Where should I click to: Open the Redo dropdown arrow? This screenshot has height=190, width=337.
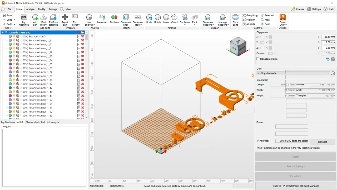[x=14, y=24]
